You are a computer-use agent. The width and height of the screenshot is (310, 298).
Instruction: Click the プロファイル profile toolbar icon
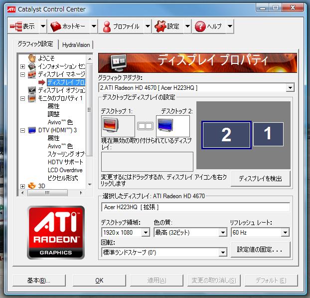(x=107, y=26)
